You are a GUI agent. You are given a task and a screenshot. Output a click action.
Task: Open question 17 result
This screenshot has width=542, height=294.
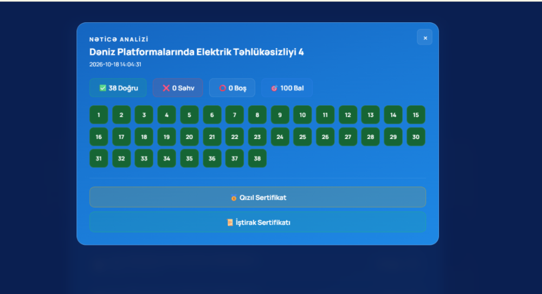(x=121, y=137)
